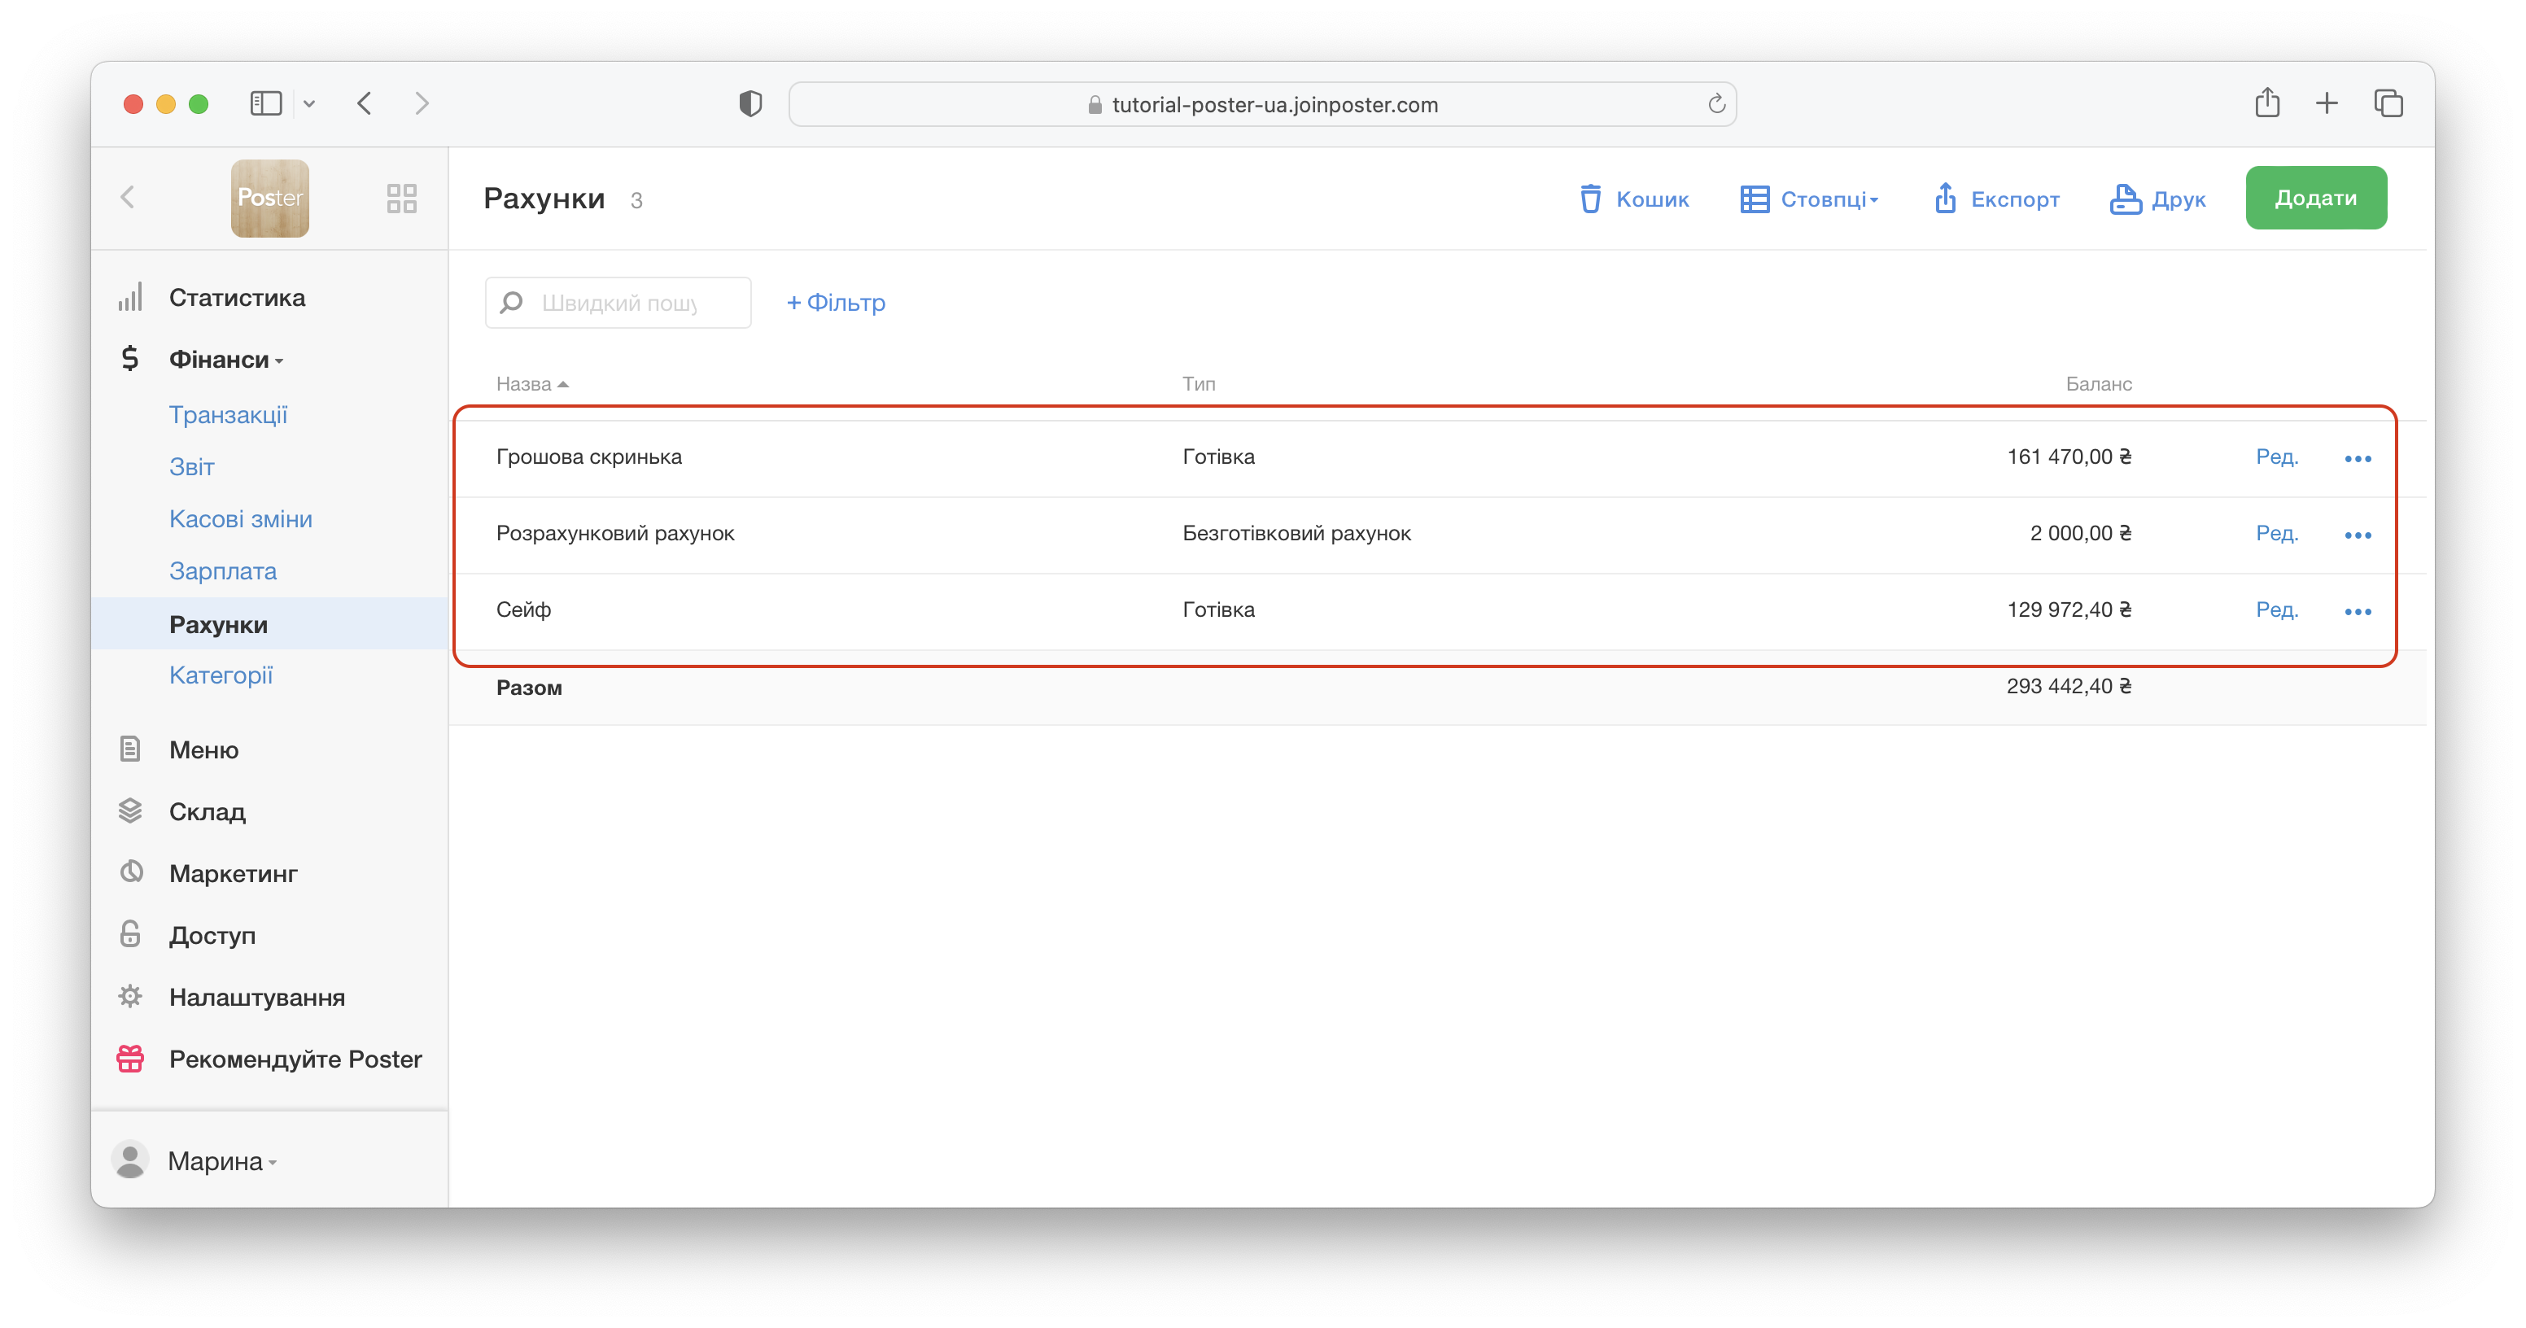Select the Рахунки sidebar item
This screenshot has height=1328, width=2526.
click(x=269, y=624)
